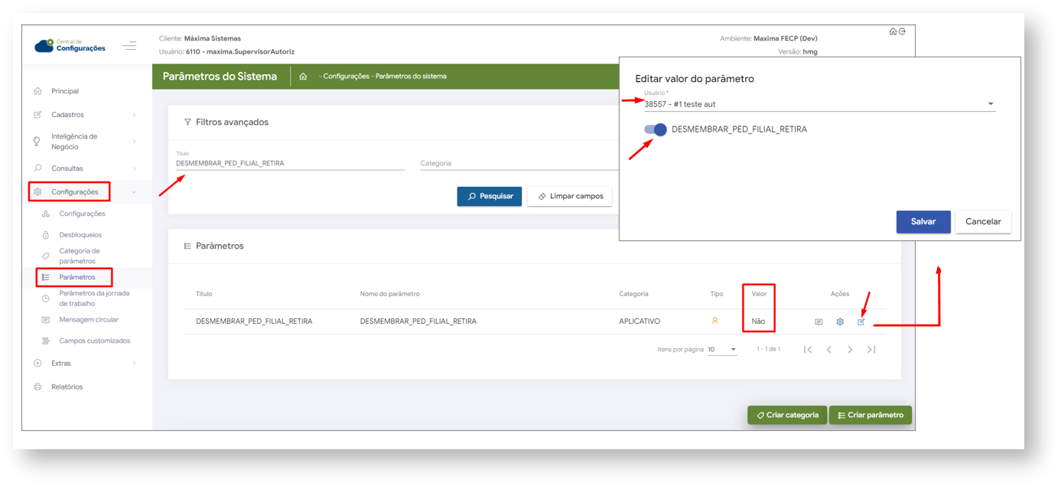Click the Configurações gear icon in sidebar
Image resolution: width=1061 pixels, height=486 pixels.
pyautogui.click(x=37, y=192)
